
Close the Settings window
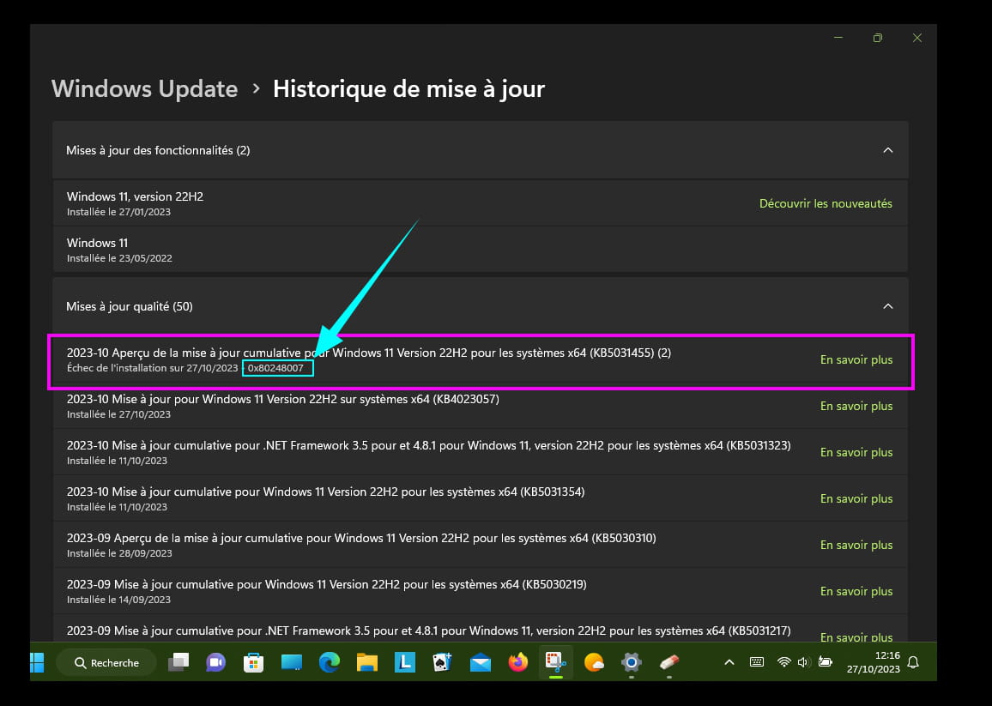916,38
